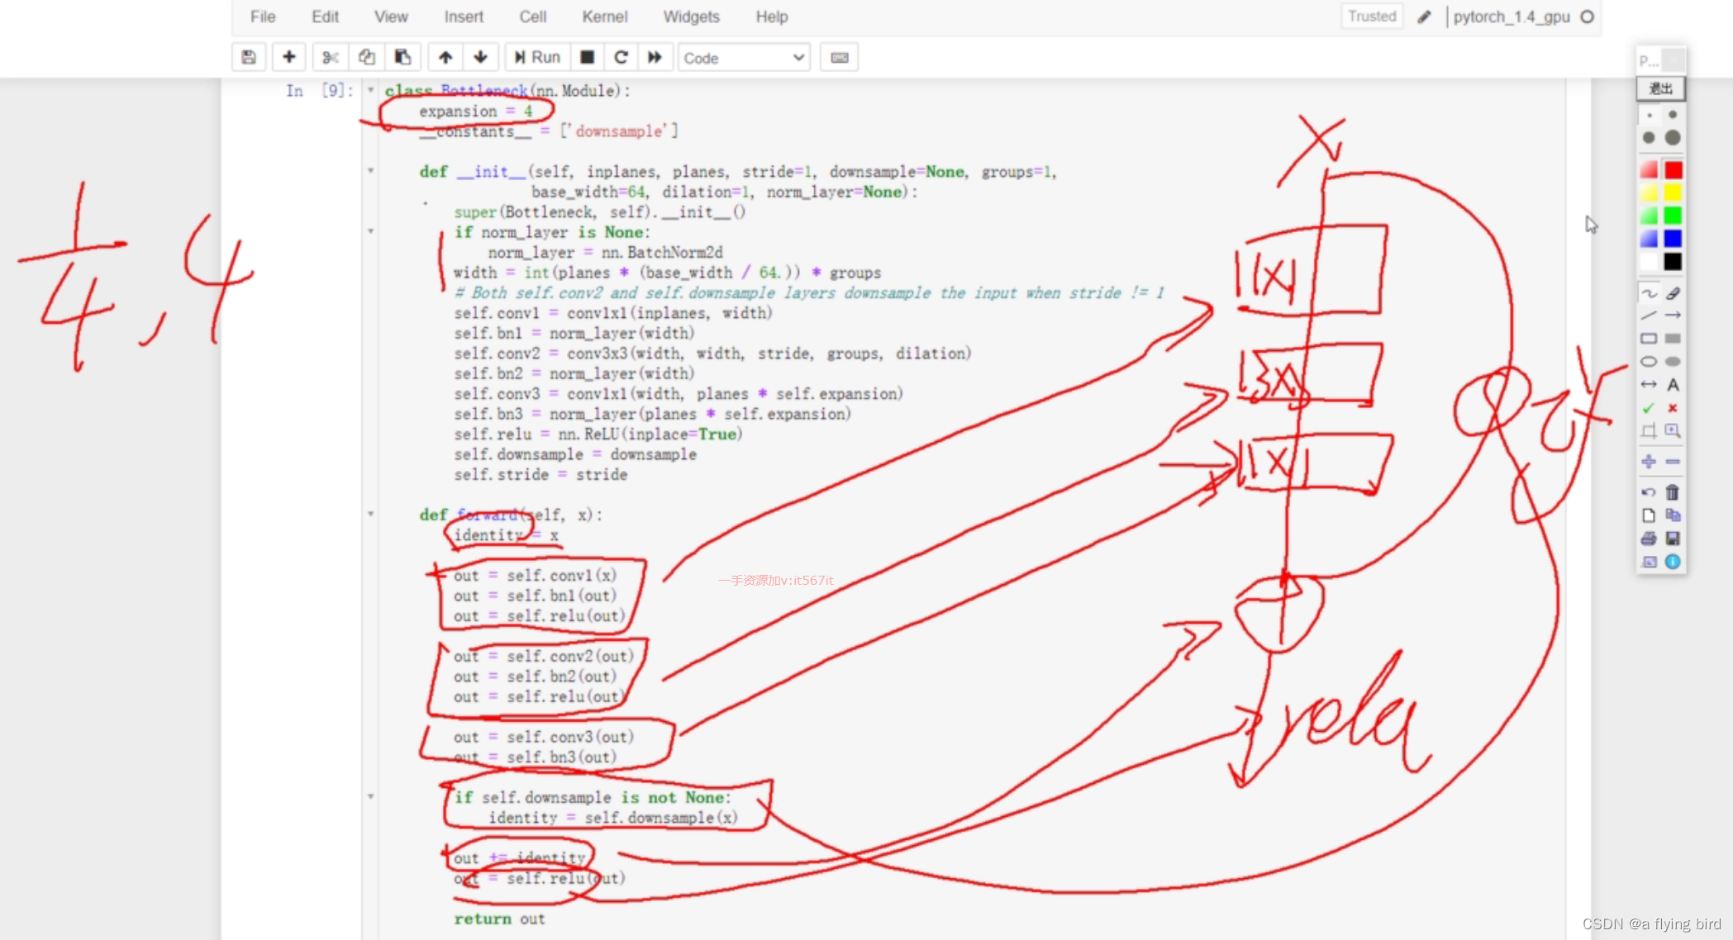Clear annotations with the trash can icon
The width and height of the screenshot is (1733, 940).
[x=1673, y=492]
